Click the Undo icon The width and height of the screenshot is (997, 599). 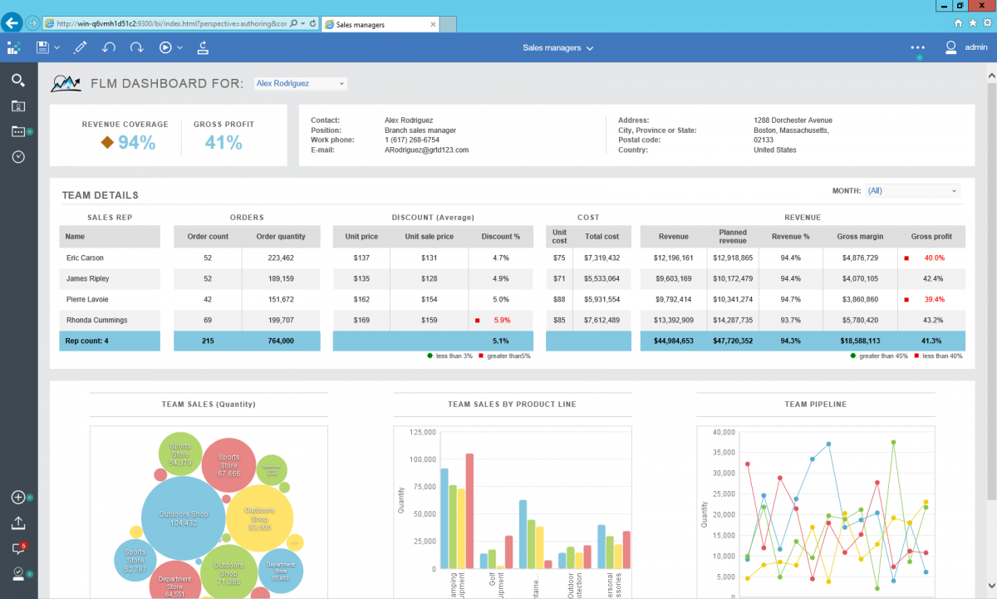[109, 47]
